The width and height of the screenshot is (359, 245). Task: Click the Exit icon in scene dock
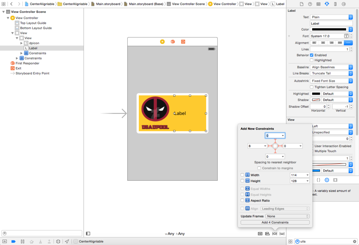click(183, 42)
